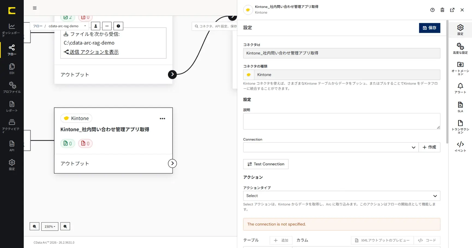Viewport: 472px width, 248px height.
Task: Open 送信 アクションを表示 link
Action: point(91,52)
